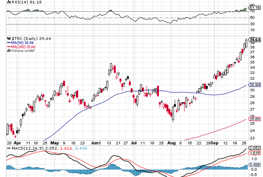263x177 pixels.
Task: Click the candlestick icon beside $TNX
Action: pos(8,38)
